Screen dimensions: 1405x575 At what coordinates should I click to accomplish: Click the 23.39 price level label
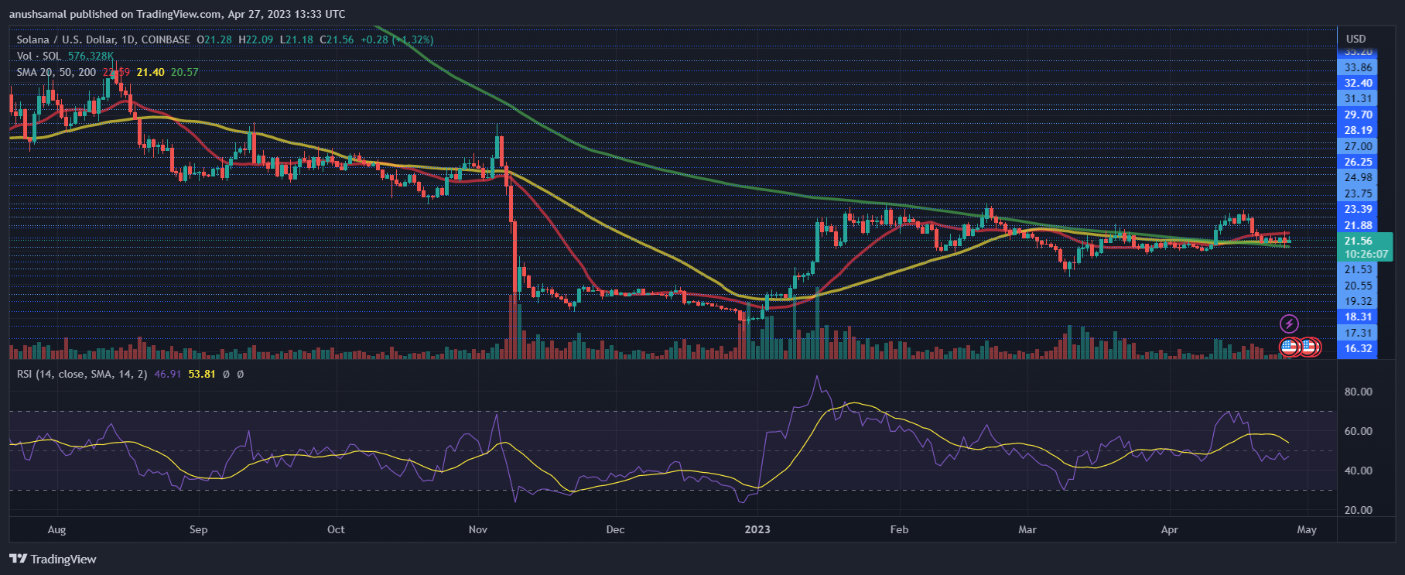tap(1358, 209)
